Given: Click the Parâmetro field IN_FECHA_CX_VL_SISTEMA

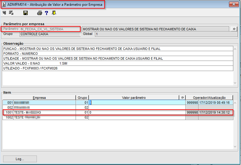Looking at the screenshot, I should [x=50, y=29].
